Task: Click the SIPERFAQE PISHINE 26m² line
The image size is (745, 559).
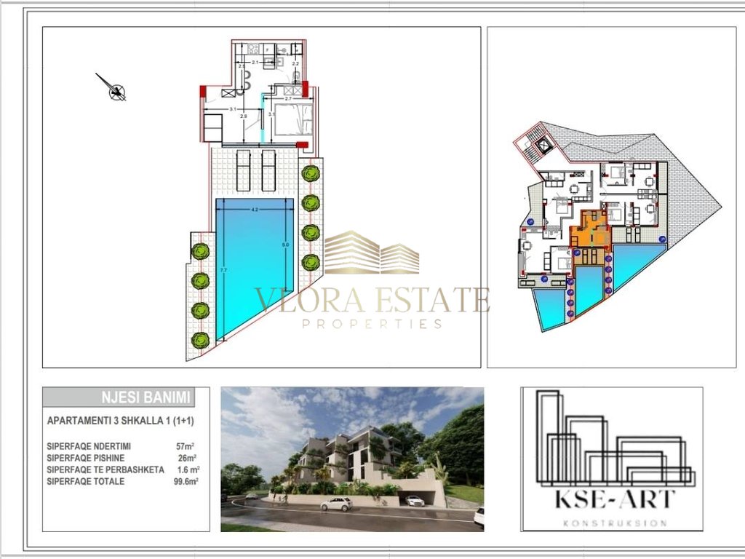Action: [x=123, y=457]
